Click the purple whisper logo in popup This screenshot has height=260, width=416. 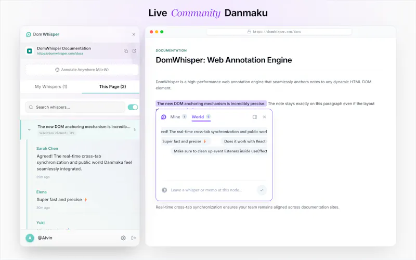(164, 117)
